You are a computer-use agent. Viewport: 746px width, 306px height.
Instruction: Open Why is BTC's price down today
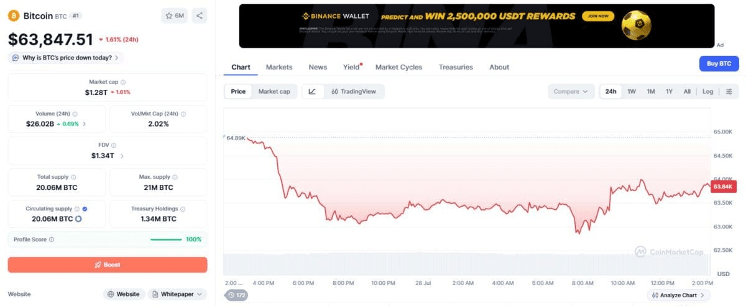coord(66,58)
